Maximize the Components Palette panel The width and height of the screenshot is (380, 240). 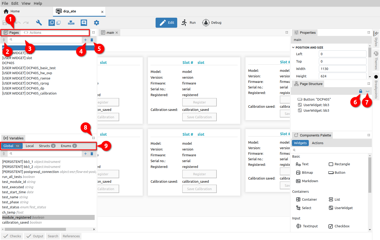pos(369,135)
